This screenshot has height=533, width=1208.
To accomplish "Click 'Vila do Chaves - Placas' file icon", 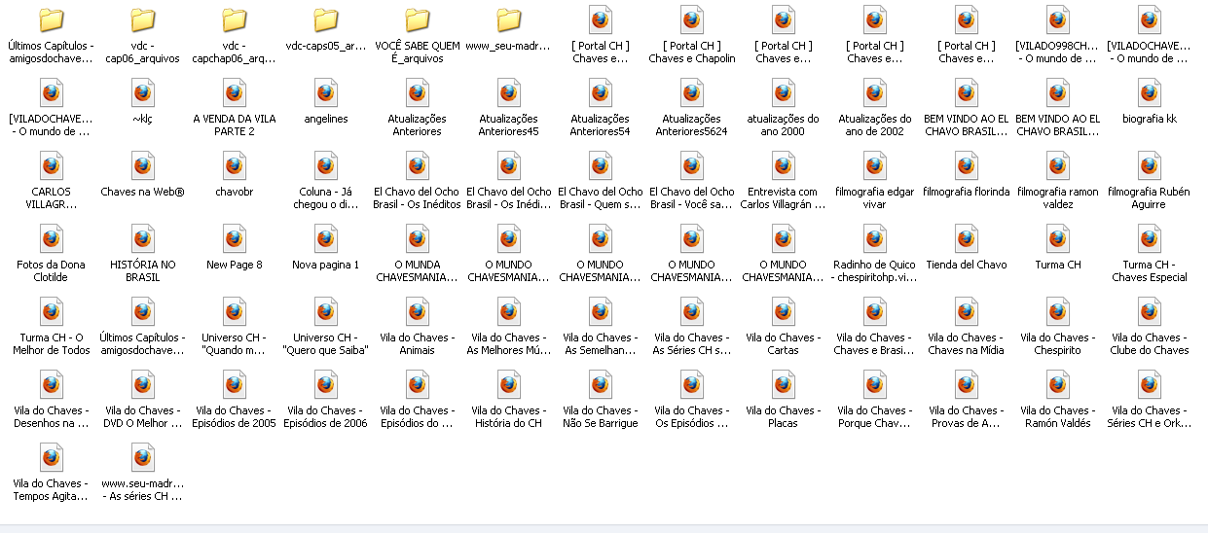I will (x=783, y=385).
